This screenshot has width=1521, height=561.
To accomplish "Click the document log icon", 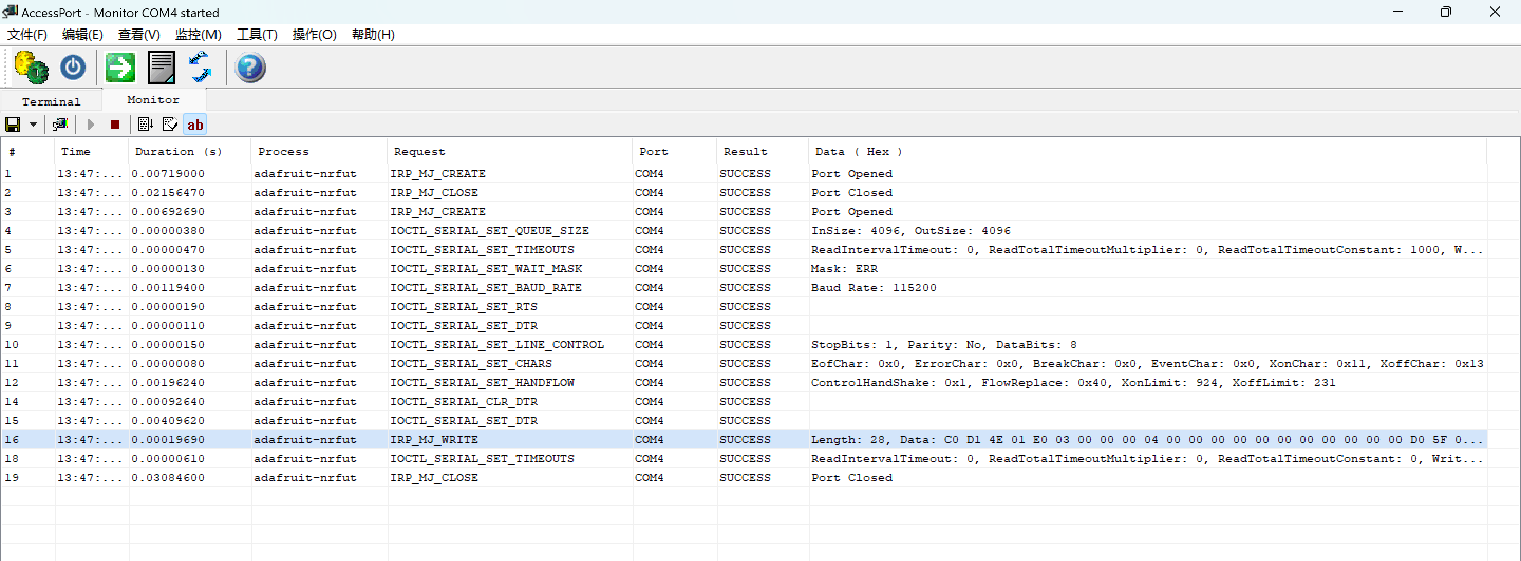I will click(161, 67).
